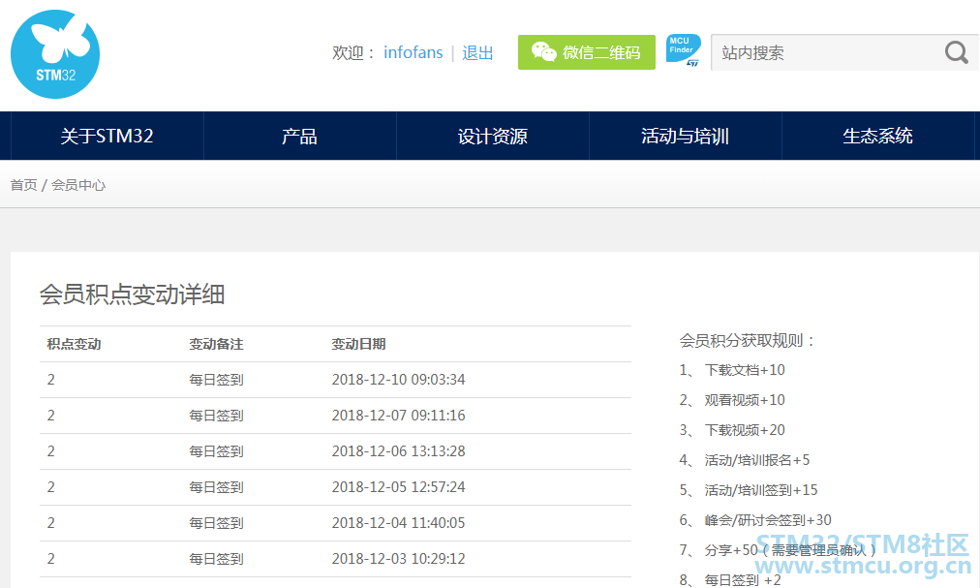Go to 首页 in the breadcrumb
The width and height of the screenshot is (980, 588).
coord(24,185)
